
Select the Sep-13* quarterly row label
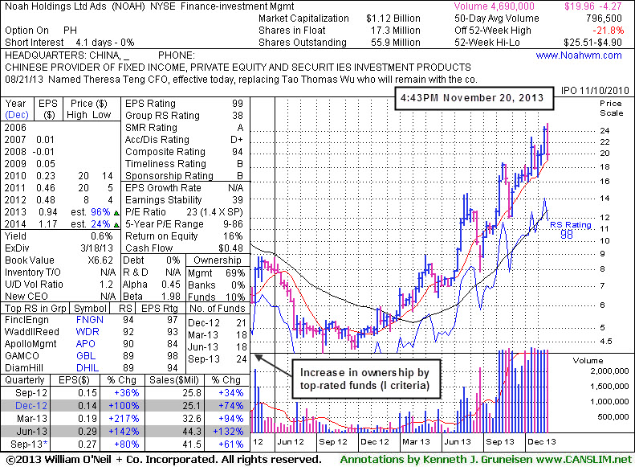(29, 444)
